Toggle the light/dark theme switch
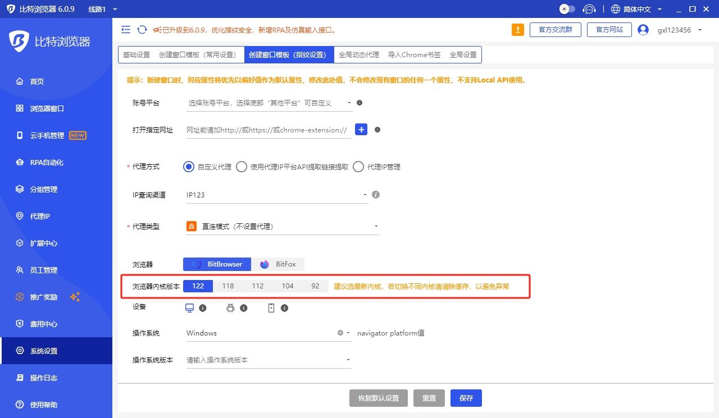Image resolution: width=719 pixels, height=418 pixels. [567, 9]
